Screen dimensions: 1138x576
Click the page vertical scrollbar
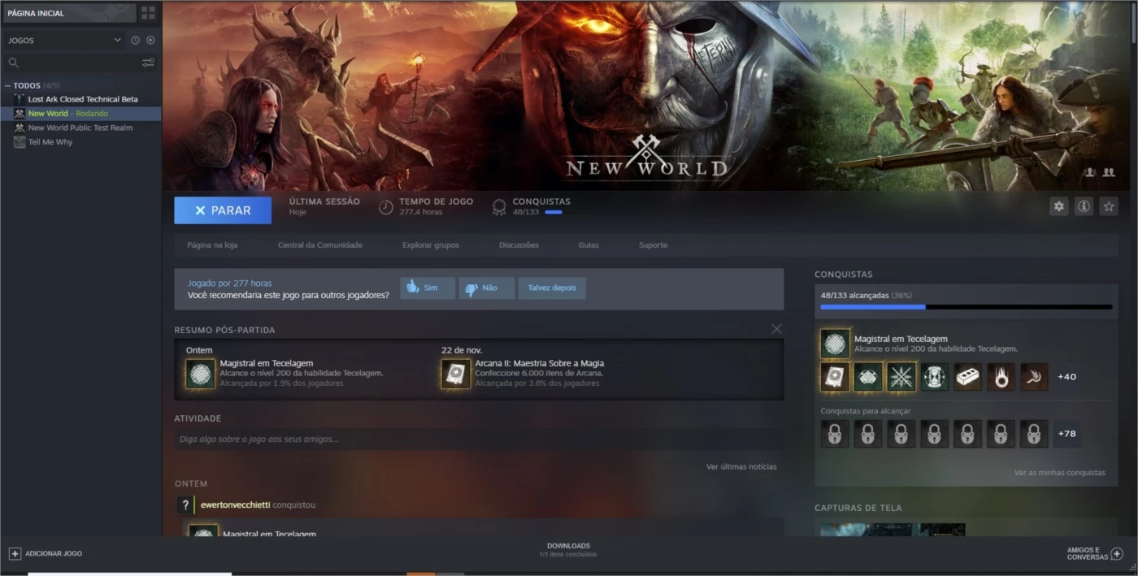(x=1134, y=21)
